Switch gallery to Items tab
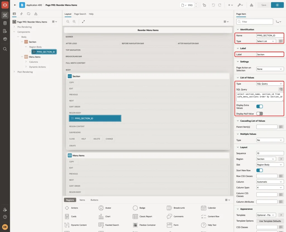 82,200
